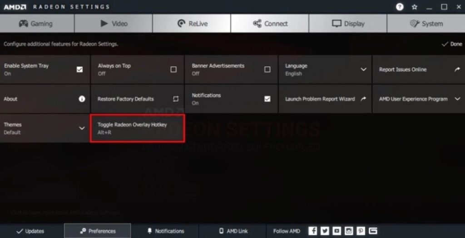Image resolution: width=465 pixels, height=238 pixels.
Task: Click the Restore Factory Defaults reset icon
Action: (176, 99)
